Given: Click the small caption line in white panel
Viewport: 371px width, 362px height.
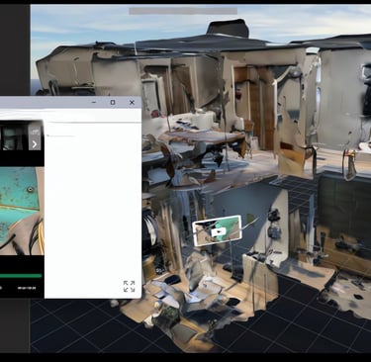Looking at the screenshot, I should 61,136.
